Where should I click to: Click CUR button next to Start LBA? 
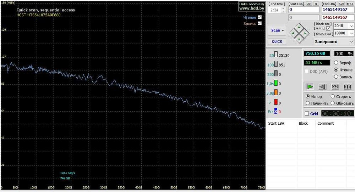click(x=309, y=4)
